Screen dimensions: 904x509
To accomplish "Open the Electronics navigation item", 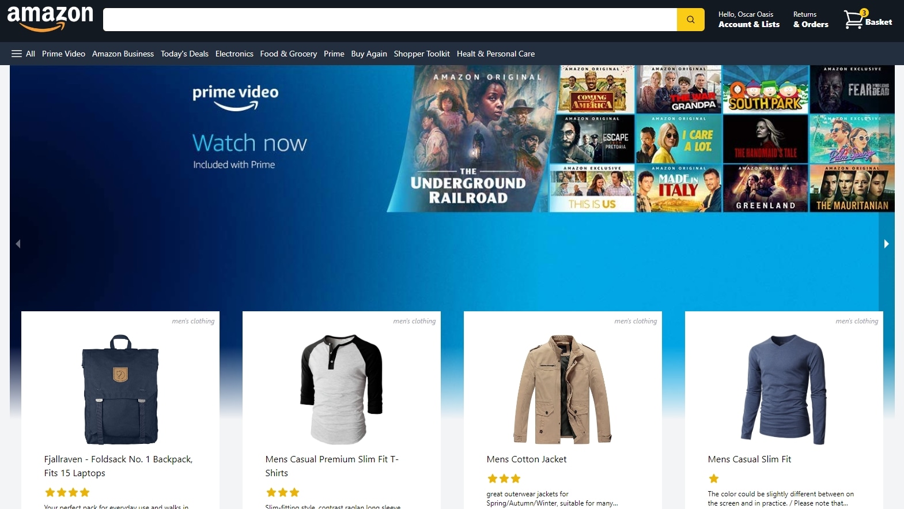I will 234,54.
